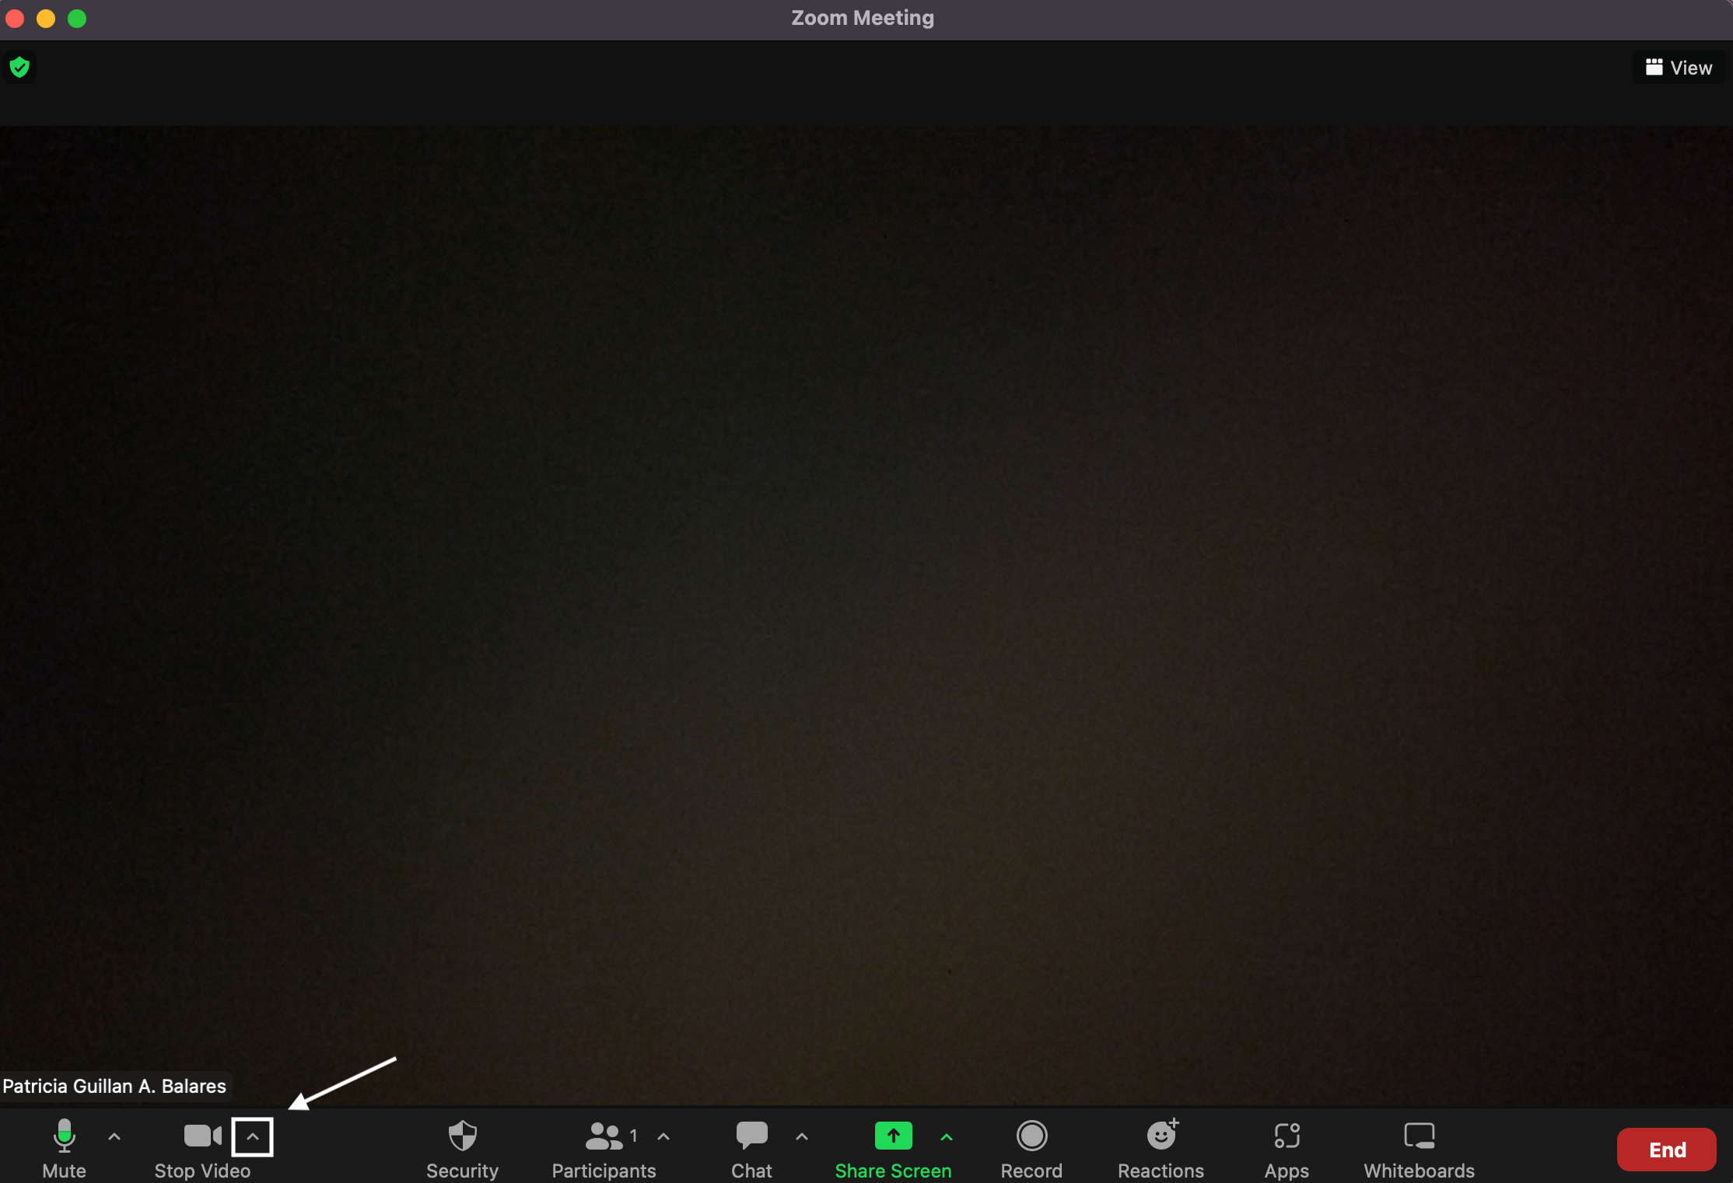
Task: Start recording with the Record button
Action: click(1031, 1147)
